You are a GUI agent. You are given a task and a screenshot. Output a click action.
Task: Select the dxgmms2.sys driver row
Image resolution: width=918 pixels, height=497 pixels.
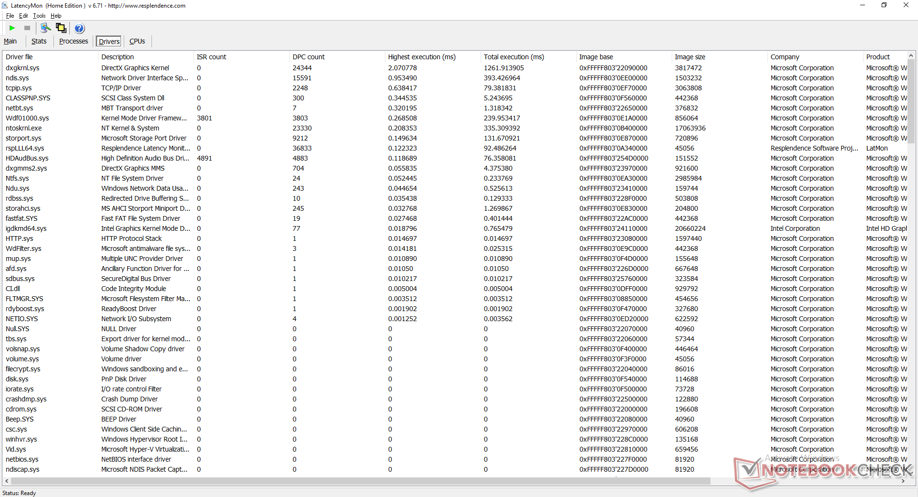(455, 168)
